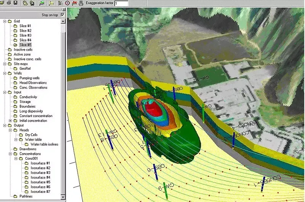The height and width of the screenshot is (202, 305).
Task: Click the floppy disk save icon
Action: 15,3
